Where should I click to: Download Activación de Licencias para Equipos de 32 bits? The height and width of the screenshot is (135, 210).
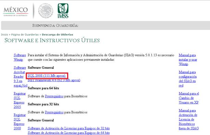[69, 128]
